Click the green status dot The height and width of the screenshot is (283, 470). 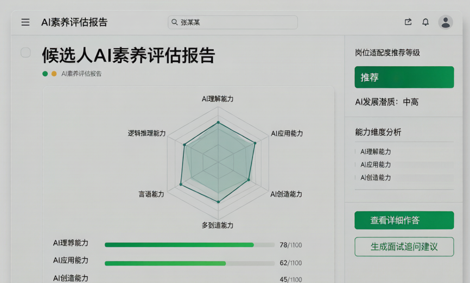(45, 74)
